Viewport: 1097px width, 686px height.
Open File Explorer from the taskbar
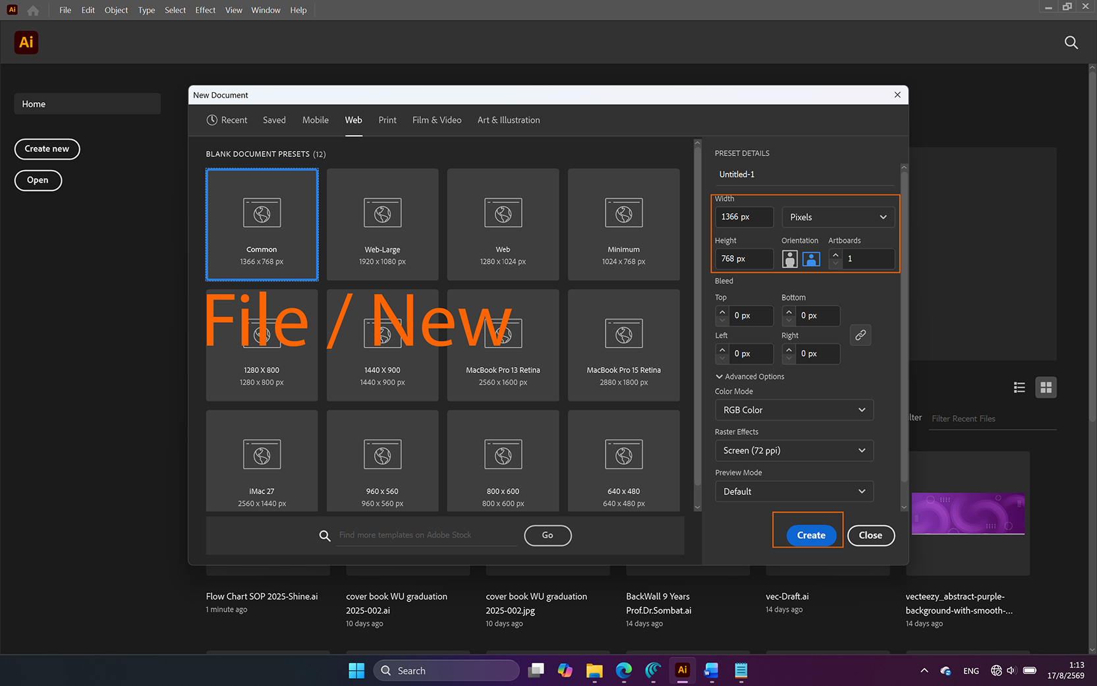coord(594,671)
